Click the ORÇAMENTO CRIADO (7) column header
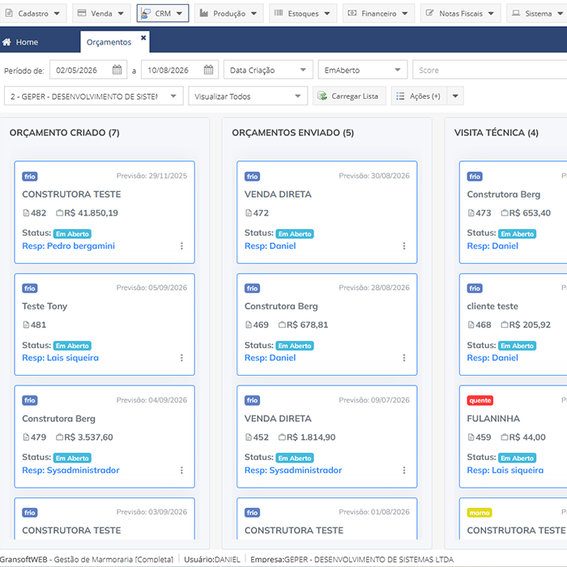567x567 pixels. pos(64,133)
